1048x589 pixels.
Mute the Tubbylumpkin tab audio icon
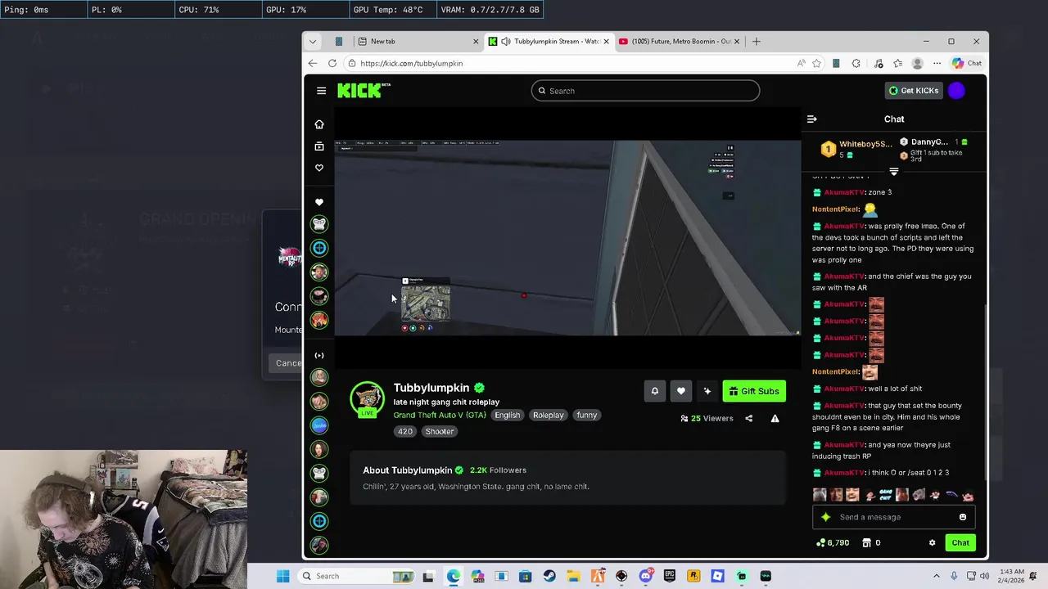click(506, 42)
